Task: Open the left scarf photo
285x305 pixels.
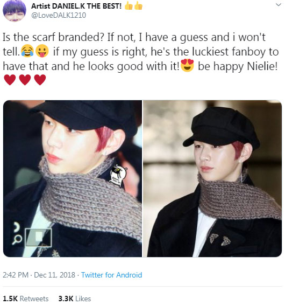Action: pos(73,178)
